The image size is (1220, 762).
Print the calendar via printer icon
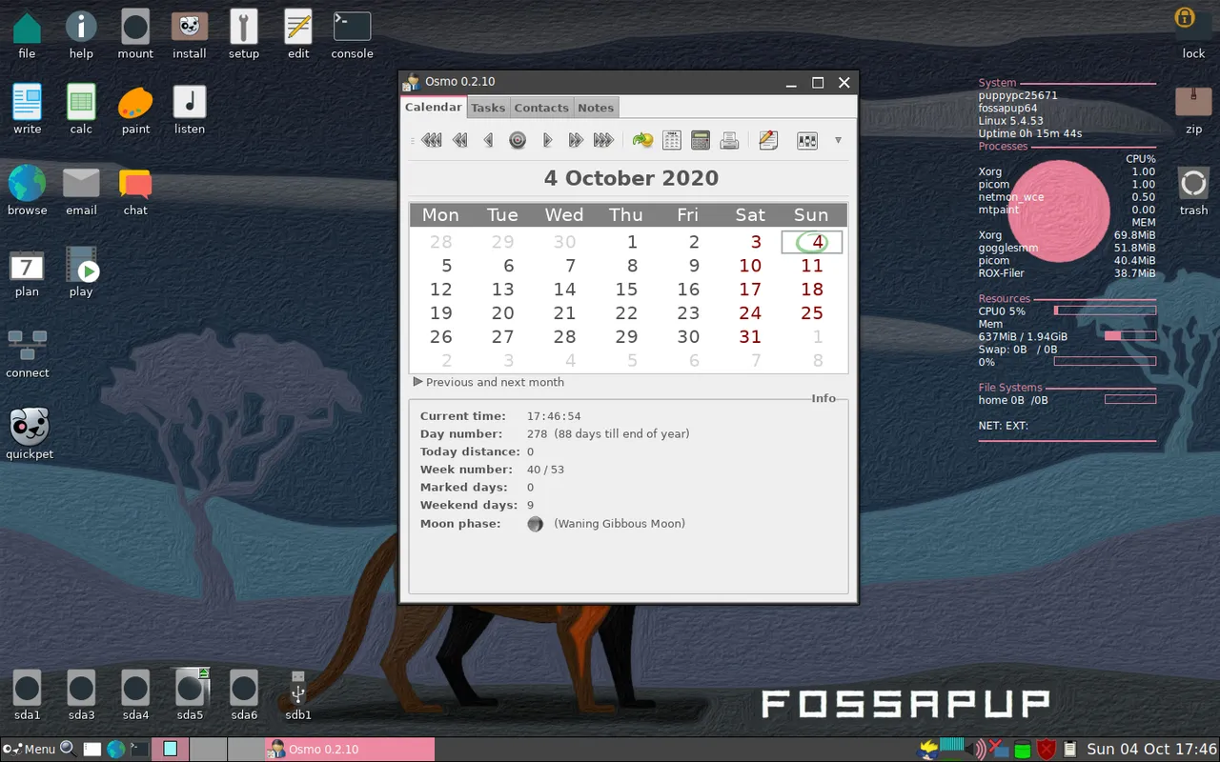pos(730,140)
